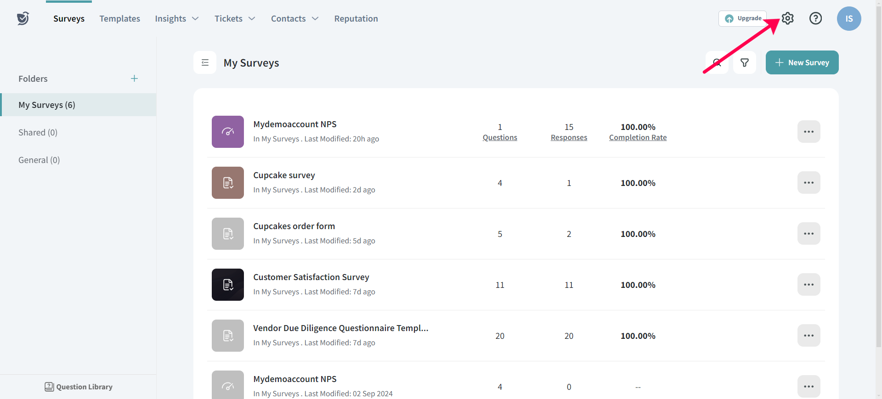Collapse the folder sidebar with list icon
The height and width of the screenshot is (399, 882).
click(x=205, y=62)
